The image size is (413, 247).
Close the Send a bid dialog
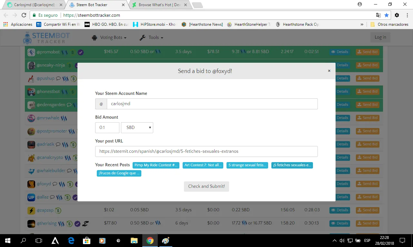(x=329, y=71)
